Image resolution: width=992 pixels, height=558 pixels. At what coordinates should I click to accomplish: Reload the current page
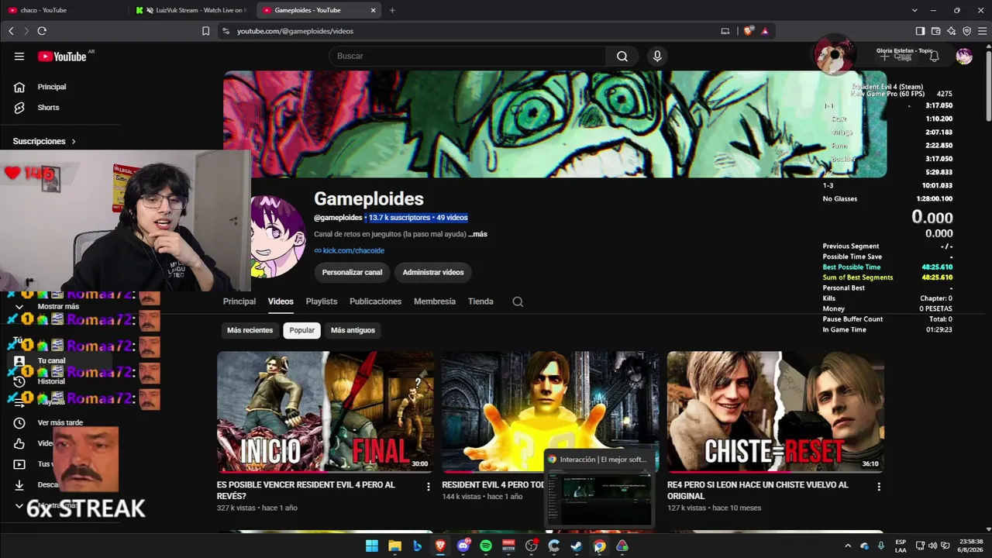point(42,31)
